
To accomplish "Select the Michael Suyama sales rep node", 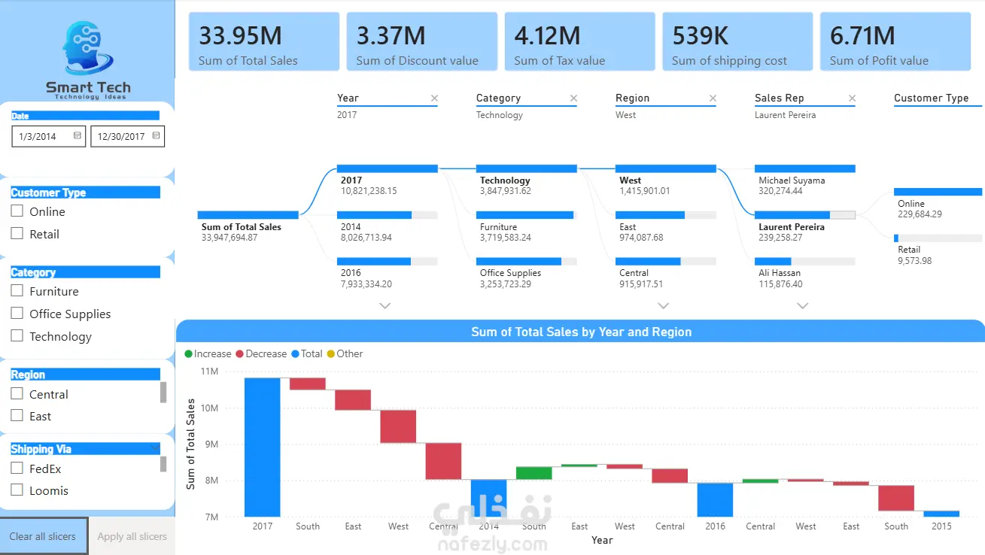I will pos(804,180).
